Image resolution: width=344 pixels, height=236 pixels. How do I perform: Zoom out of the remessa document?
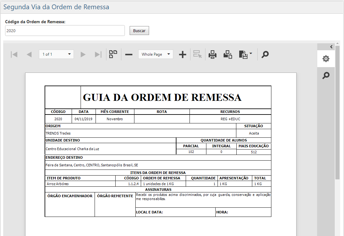pos(129,54)
